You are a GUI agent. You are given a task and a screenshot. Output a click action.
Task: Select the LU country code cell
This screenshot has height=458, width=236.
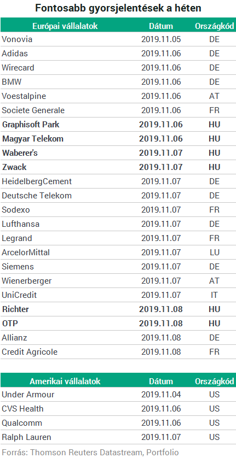214,253
